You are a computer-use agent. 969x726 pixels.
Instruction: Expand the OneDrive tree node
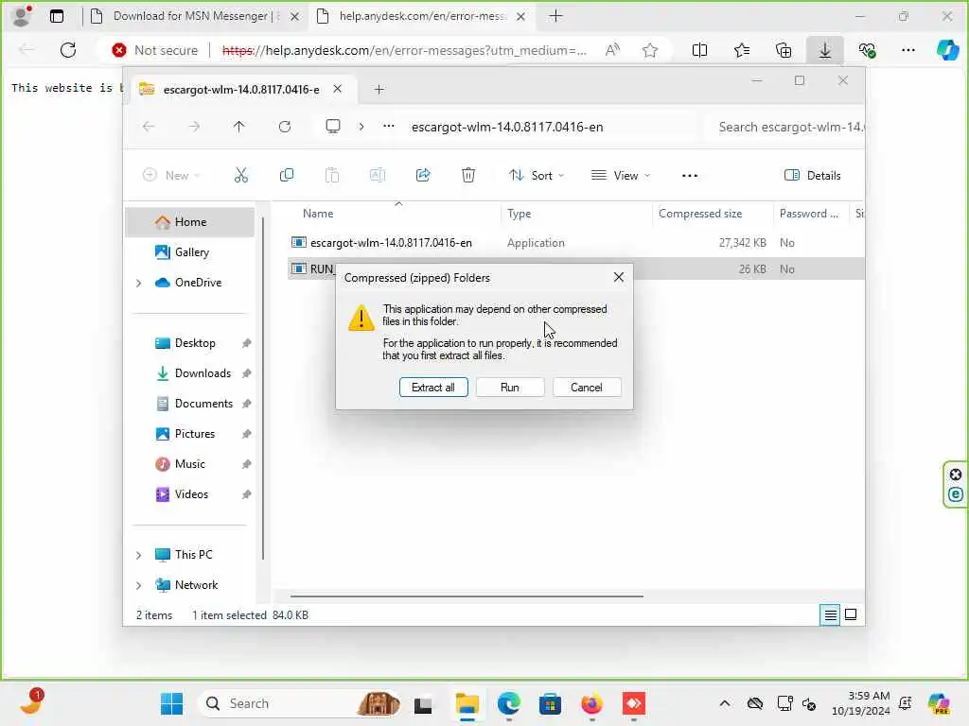click(x=139, y=283)
